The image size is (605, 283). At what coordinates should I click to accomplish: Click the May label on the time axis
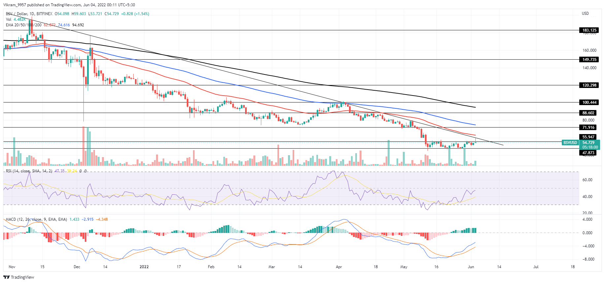[404, 267]
